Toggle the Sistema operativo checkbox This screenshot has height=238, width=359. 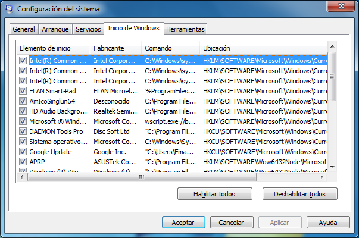point(23,142)
